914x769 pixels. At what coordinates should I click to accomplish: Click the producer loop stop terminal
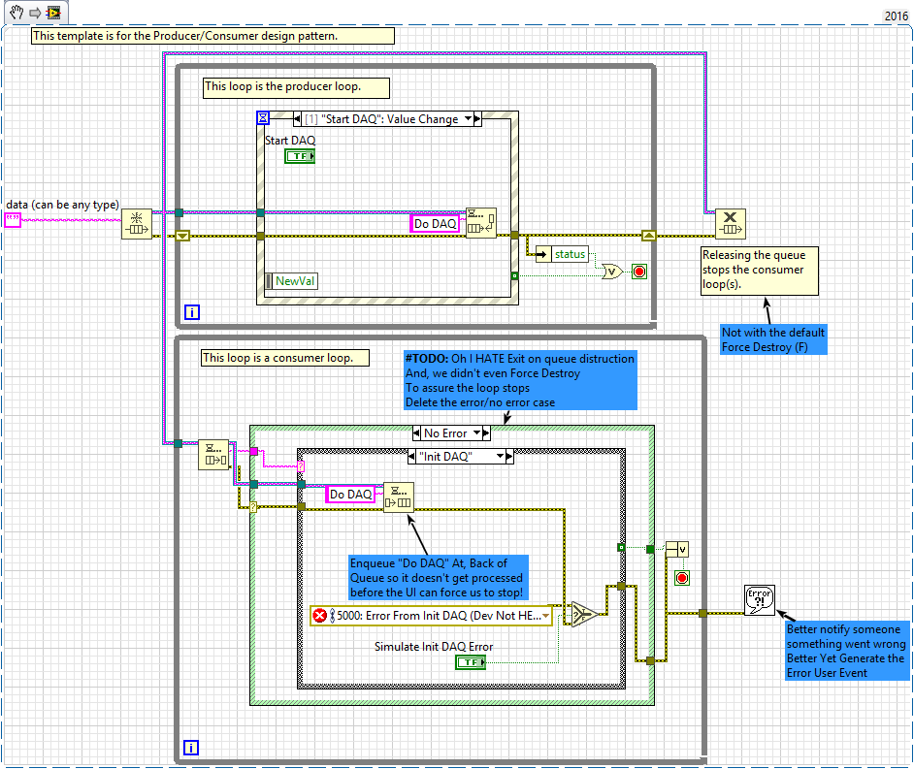[639, 272]
